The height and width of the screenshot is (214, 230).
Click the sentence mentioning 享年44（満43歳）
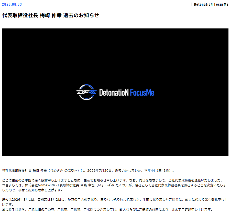coord(88,170)
